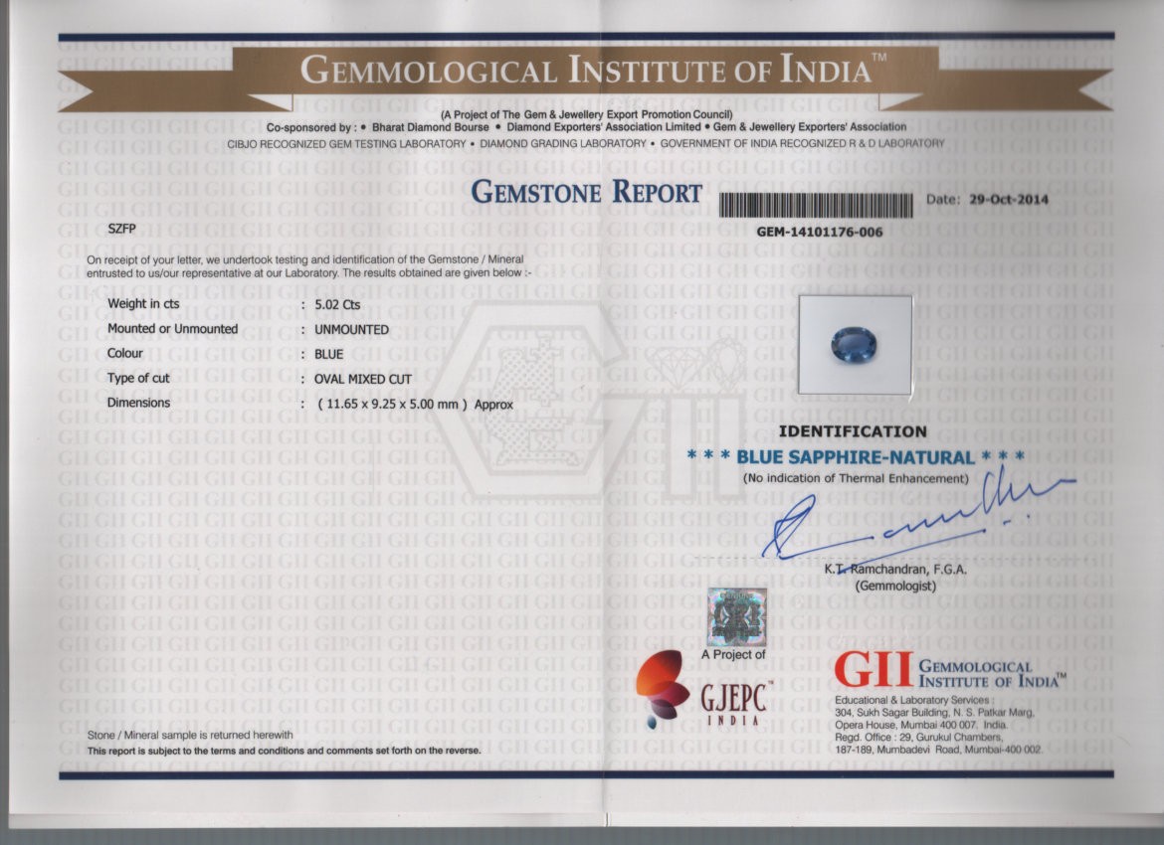This screenshot has height=845, width=1164.
Task: Click the Type of cut label
Action: pyautogui.click(x=138, y=379)
